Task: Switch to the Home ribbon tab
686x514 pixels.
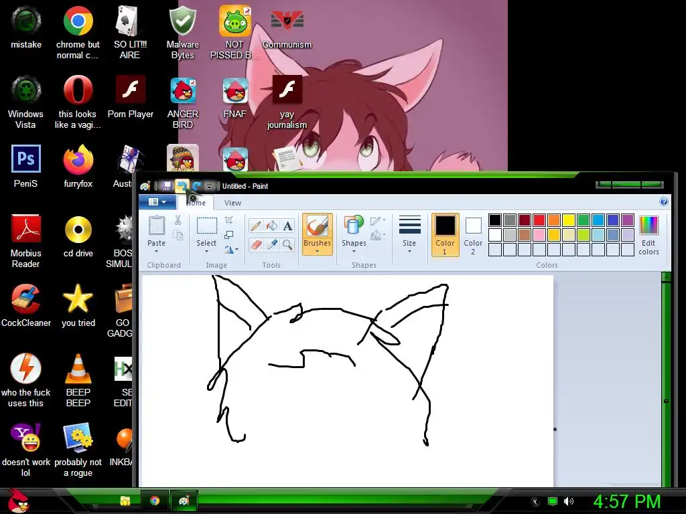Action: click(196, 203)
